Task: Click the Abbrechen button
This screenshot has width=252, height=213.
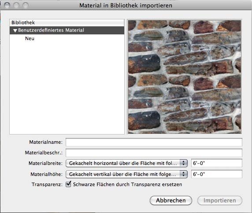Action: tap(171, 201)
